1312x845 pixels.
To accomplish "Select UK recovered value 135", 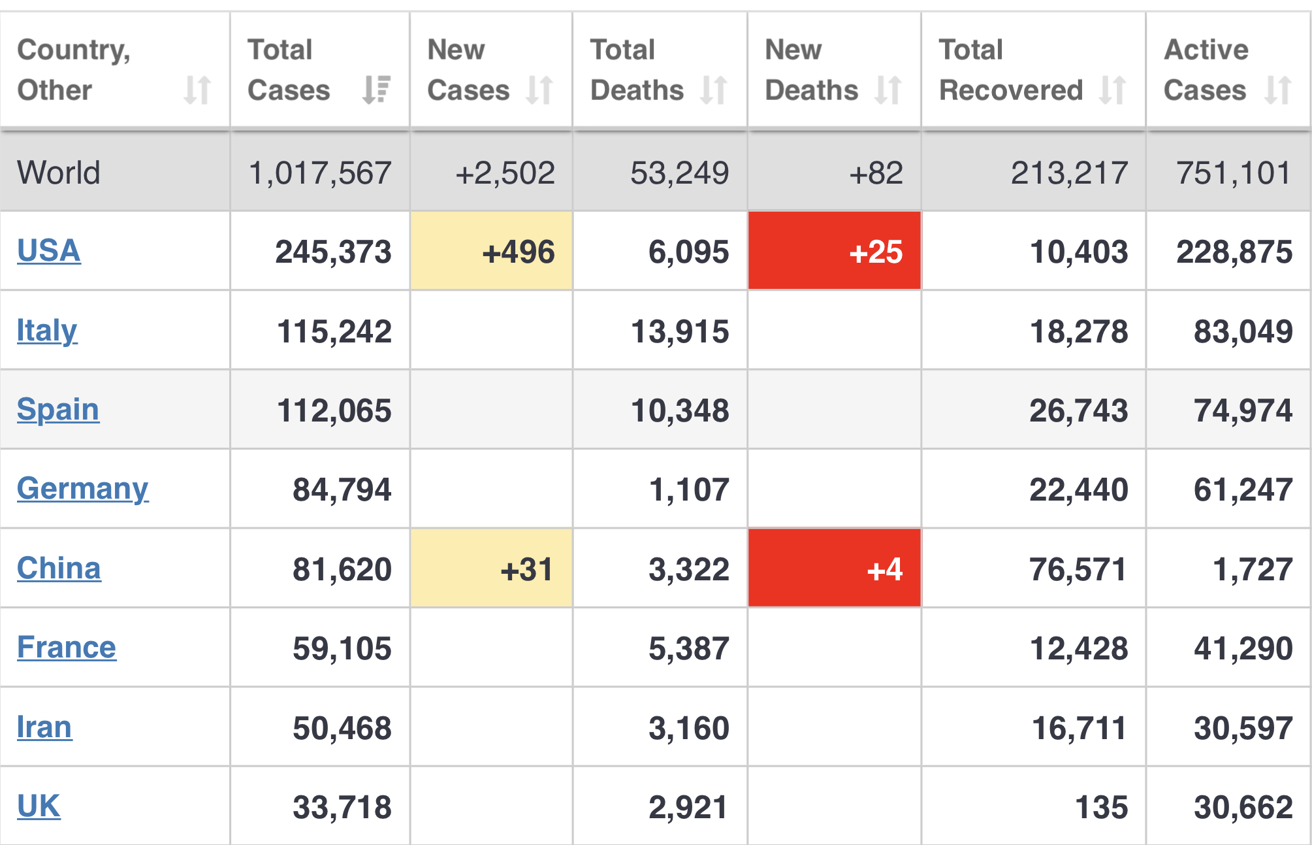I will tap(1102, 808).
